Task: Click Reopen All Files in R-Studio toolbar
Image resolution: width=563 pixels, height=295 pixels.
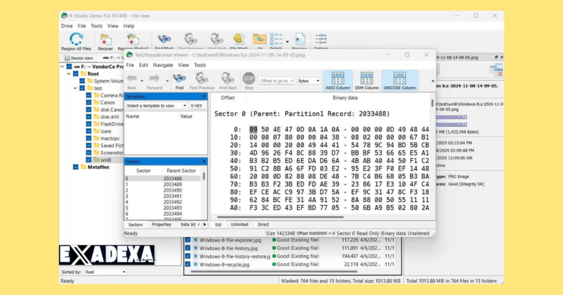Action: click(x=76, y=41)
